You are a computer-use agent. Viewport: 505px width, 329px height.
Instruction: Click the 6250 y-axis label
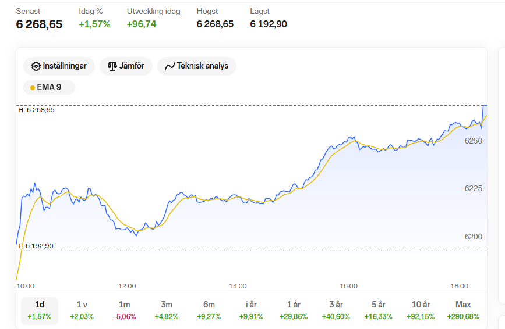coord(473,141)
